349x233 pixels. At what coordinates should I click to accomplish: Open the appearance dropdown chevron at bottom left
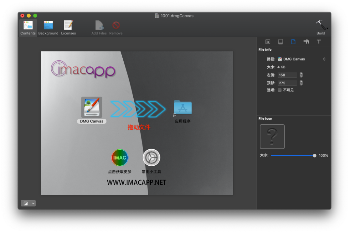(33, 203)
